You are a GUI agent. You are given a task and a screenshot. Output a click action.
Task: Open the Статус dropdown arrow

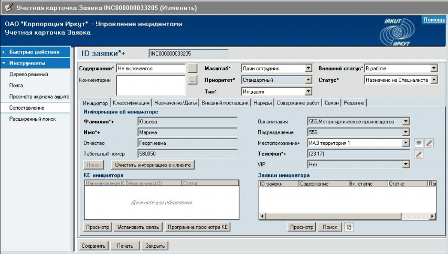coord(434,80)
